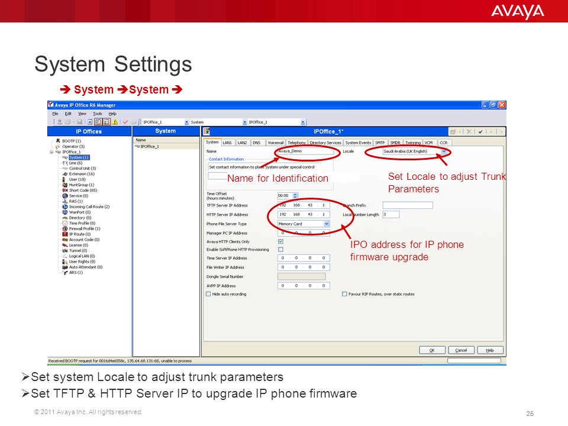This screenshot has width=568, height=426.
Task: Open last IPOffice_1 toolbar dropdown
Action: point(303,122)
